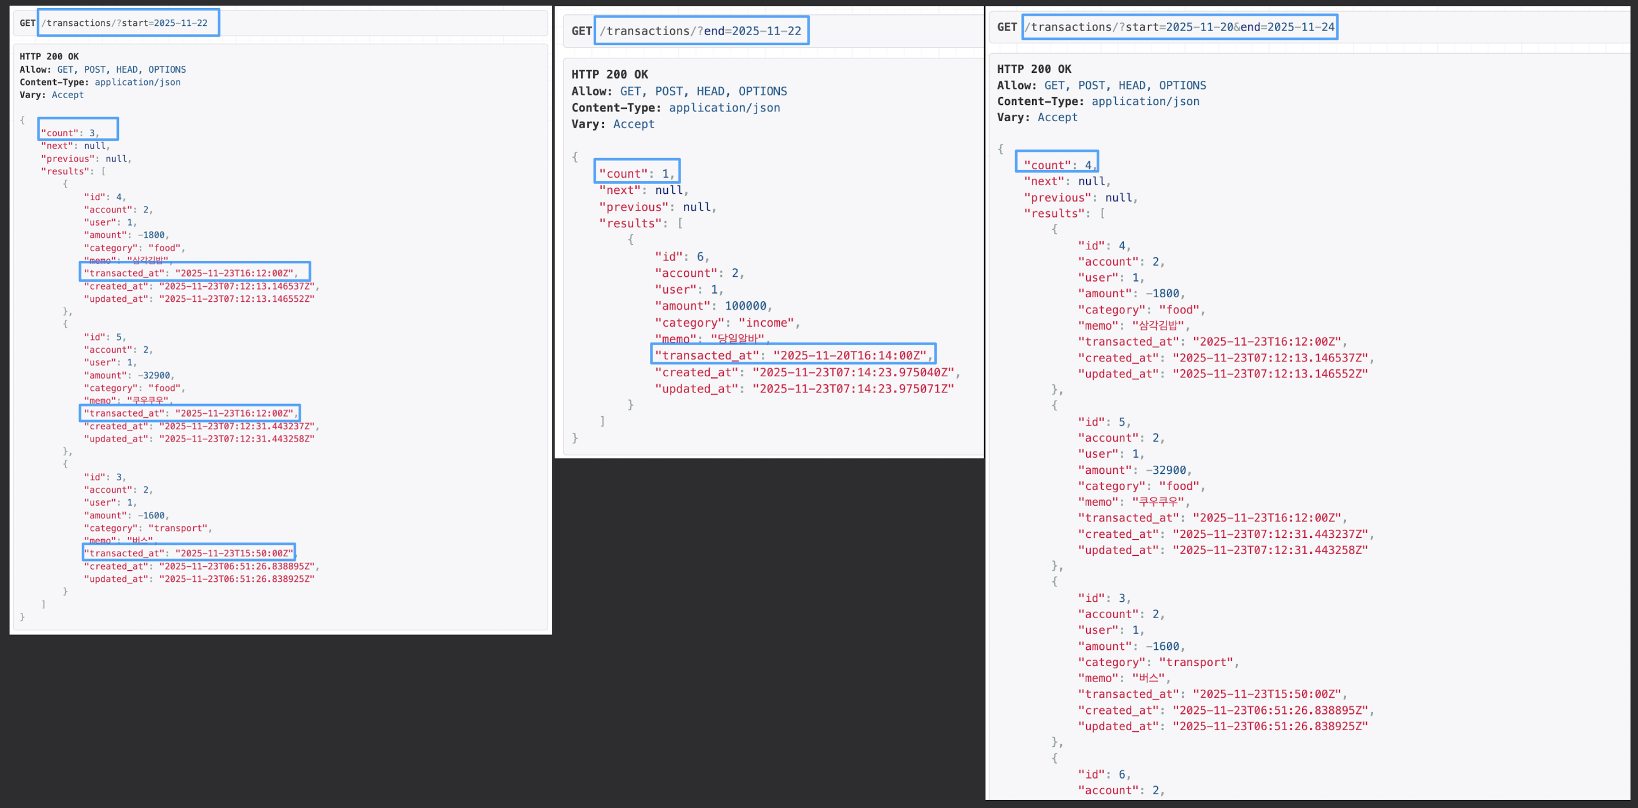This screenshot has width=1638, height=808.
Task: Click the "category": "income" line
Action: coord(727,322)
